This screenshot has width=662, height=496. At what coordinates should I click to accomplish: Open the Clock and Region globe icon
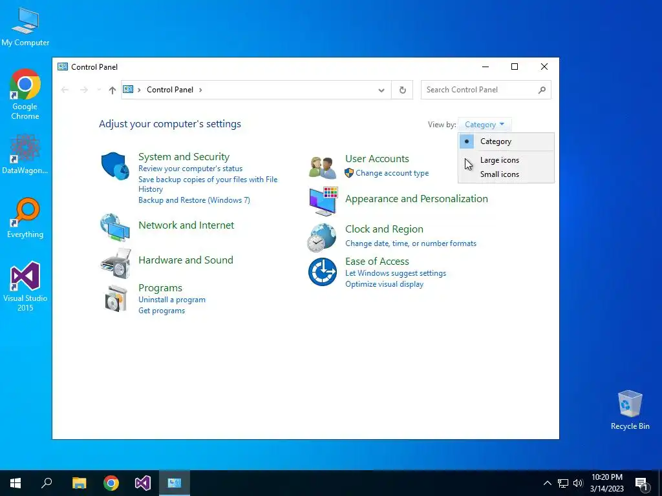coord(322,238)
